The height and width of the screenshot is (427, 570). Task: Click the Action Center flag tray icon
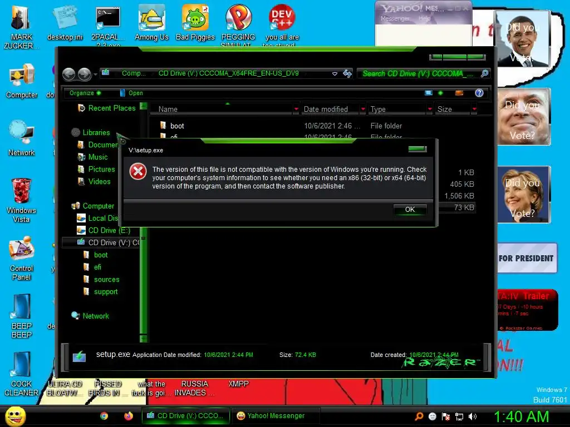pos(446,416)
